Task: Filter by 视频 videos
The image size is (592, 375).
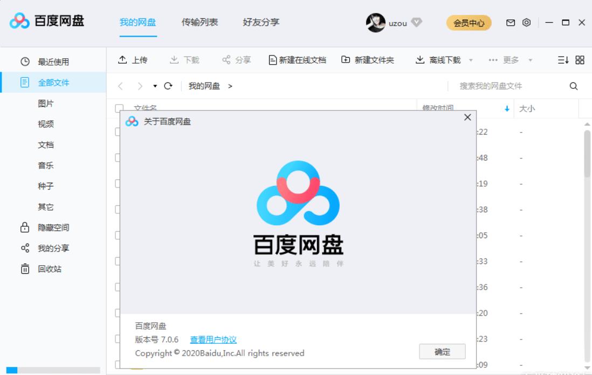Action: click(46, 124)
